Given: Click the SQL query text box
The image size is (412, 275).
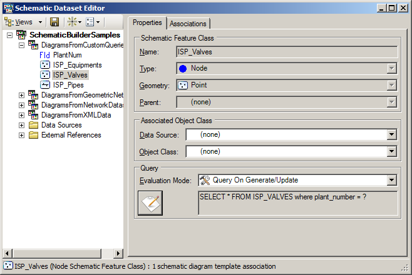Looking at the screenshot, I should pyautogui.click(x=297, y=203).
